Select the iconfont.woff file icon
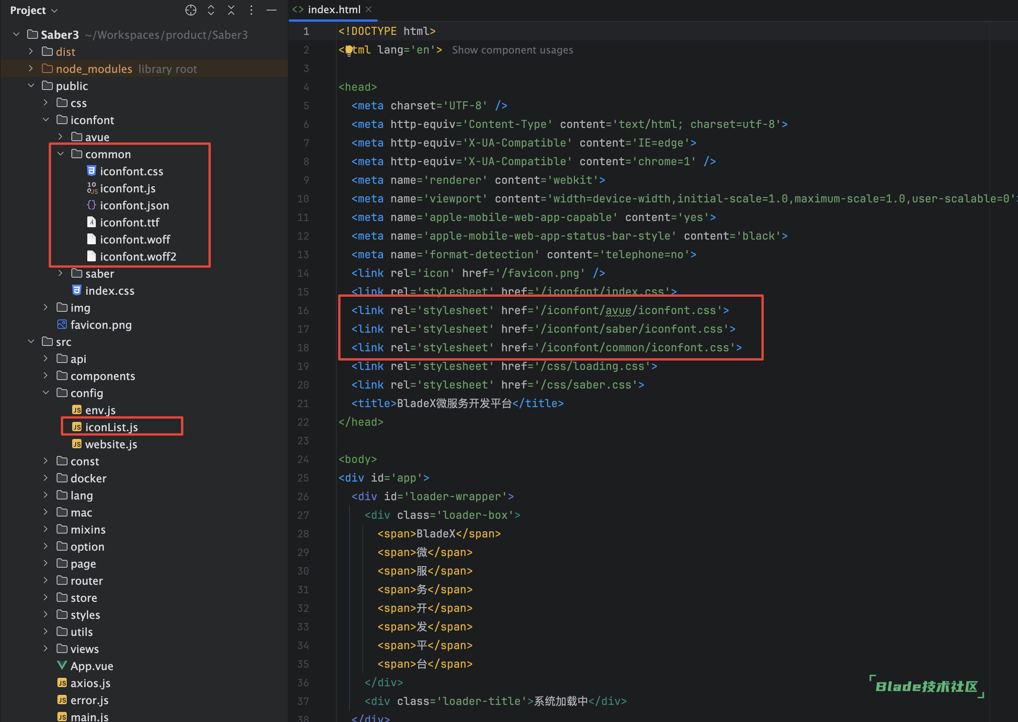This screenshot has width=1018, height=722. [x=91, y=239]
